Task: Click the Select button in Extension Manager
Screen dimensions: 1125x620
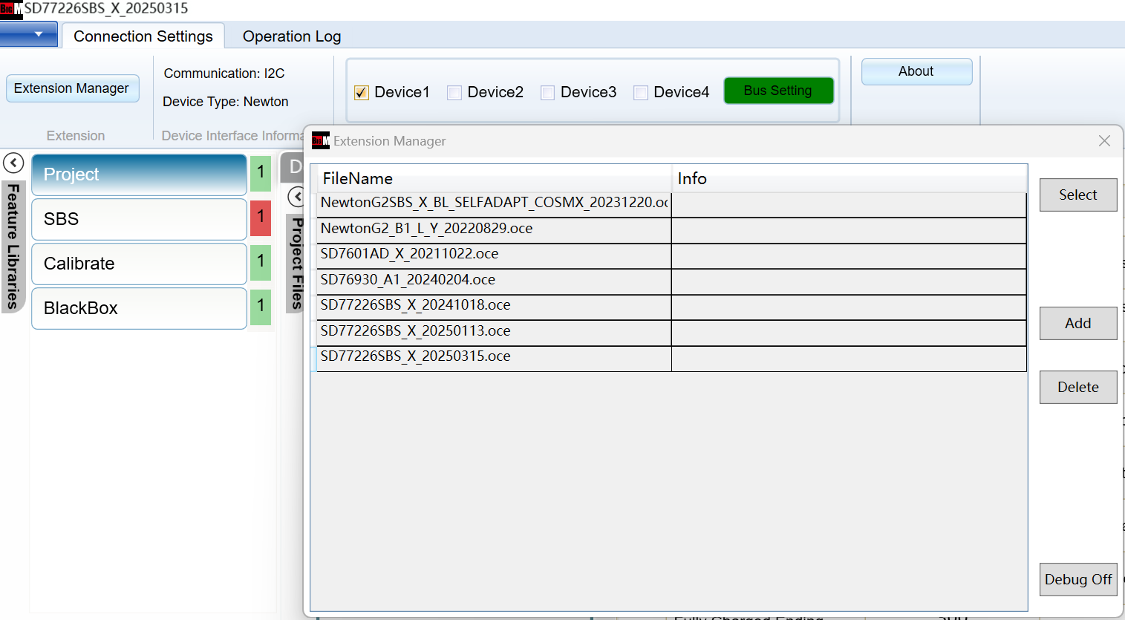Action: click(1078, 195)
